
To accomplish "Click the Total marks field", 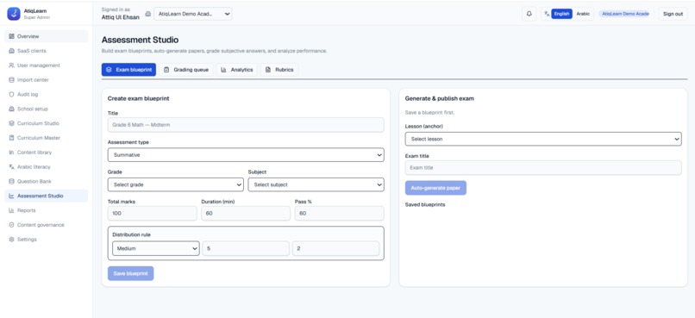I will click(x=152, y=214).
